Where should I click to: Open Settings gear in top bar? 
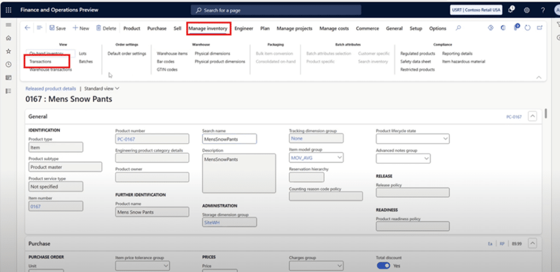527,10
